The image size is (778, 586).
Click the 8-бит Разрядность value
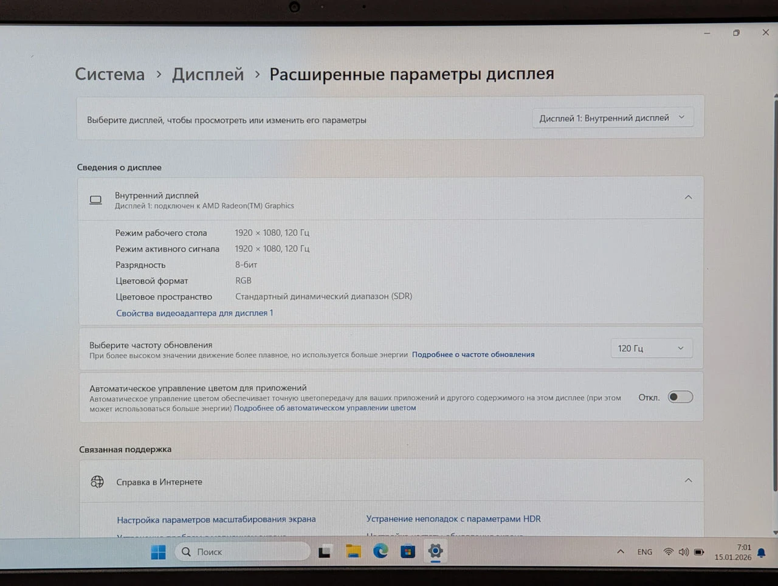pos(246,264)
